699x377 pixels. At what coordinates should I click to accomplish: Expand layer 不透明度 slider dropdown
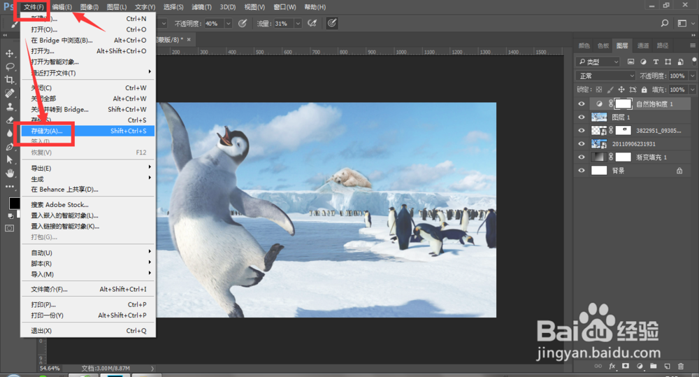[x=693, y=76]
